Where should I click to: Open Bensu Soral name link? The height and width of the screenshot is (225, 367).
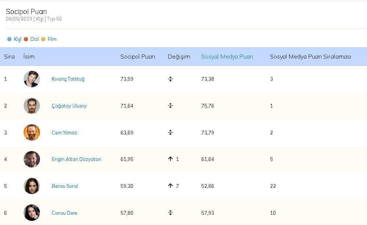(x=65, y=186)
